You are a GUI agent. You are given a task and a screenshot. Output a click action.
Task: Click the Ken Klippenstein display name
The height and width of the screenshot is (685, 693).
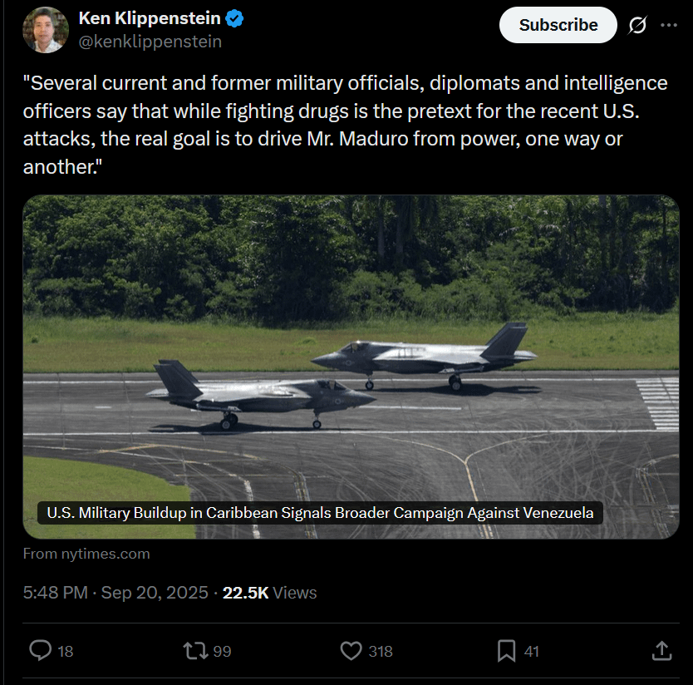[x=150, y=18]
